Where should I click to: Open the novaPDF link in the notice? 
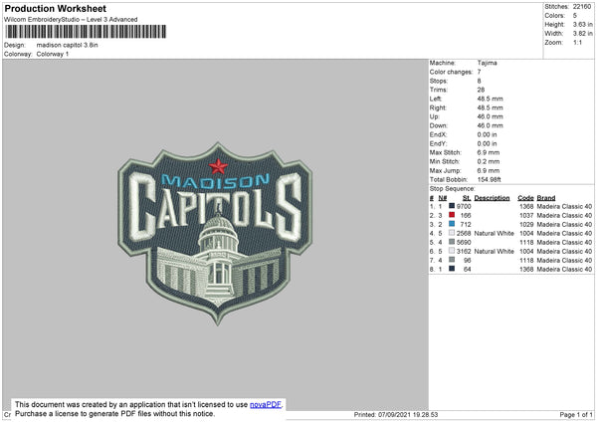click(x=266, y=404)
